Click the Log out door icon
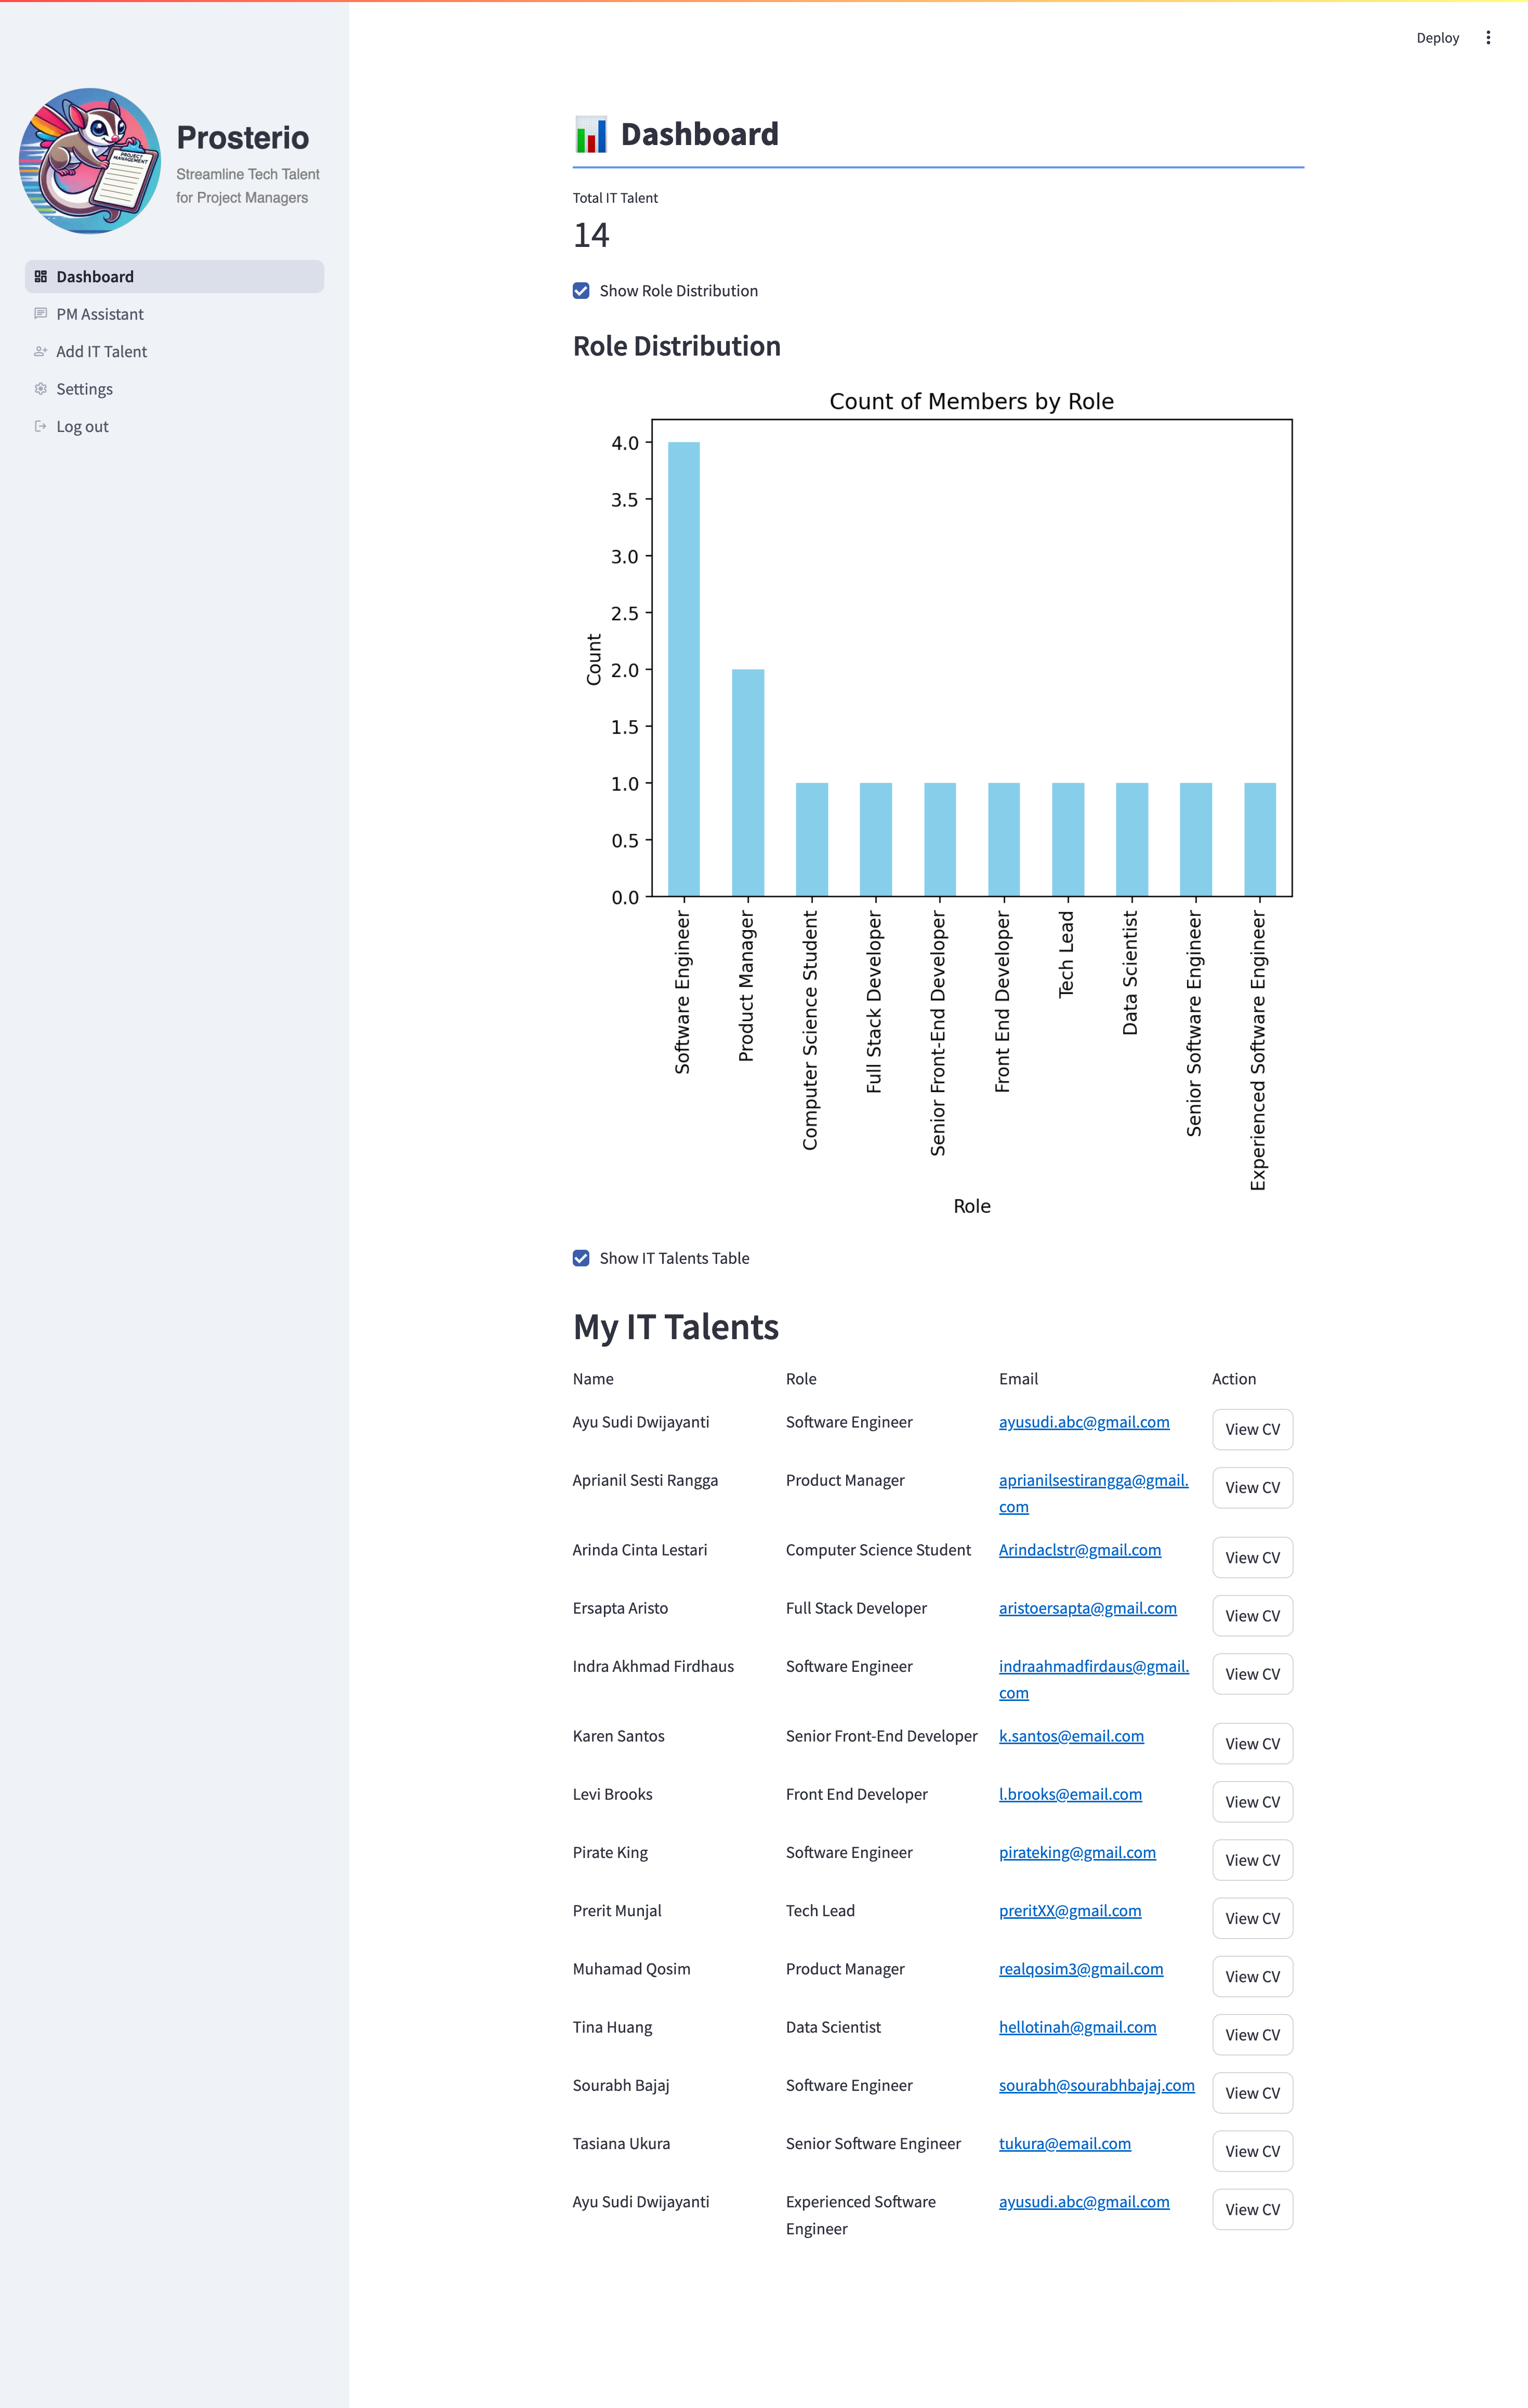Screen dimensions: 1528x2408 point(41,427)
